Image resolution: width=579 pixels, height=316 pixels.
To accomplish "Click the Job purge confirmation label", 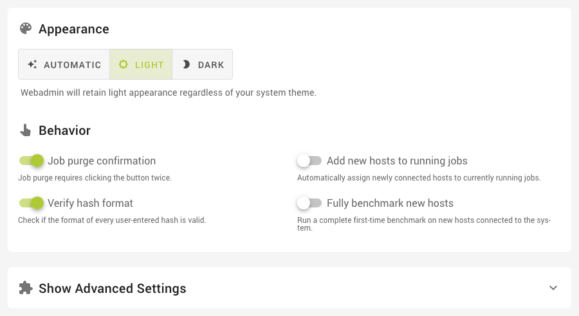I will pos(102,161).
